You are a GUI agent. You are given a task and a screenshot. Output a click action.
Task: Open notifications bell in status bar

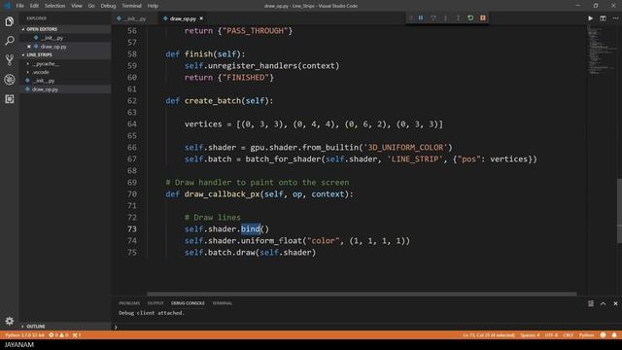[x=614, y=334]
